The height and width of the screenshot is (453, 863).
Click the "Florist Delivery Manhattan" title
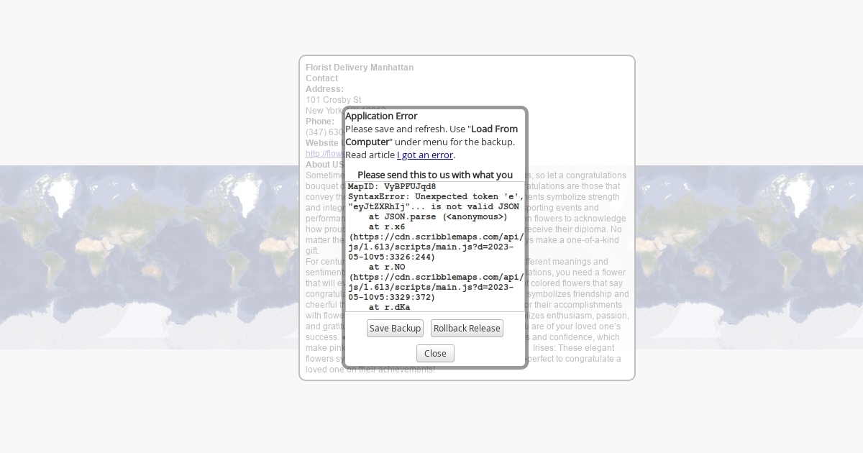click(x=359, y=68)
